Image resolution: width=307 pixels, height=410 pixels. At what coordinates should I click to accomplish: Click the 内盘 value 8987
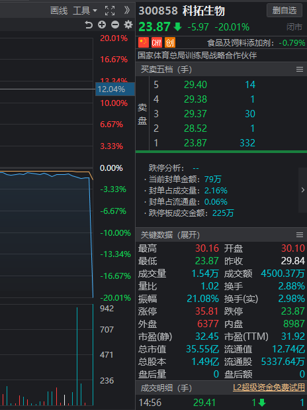[294, 324]
